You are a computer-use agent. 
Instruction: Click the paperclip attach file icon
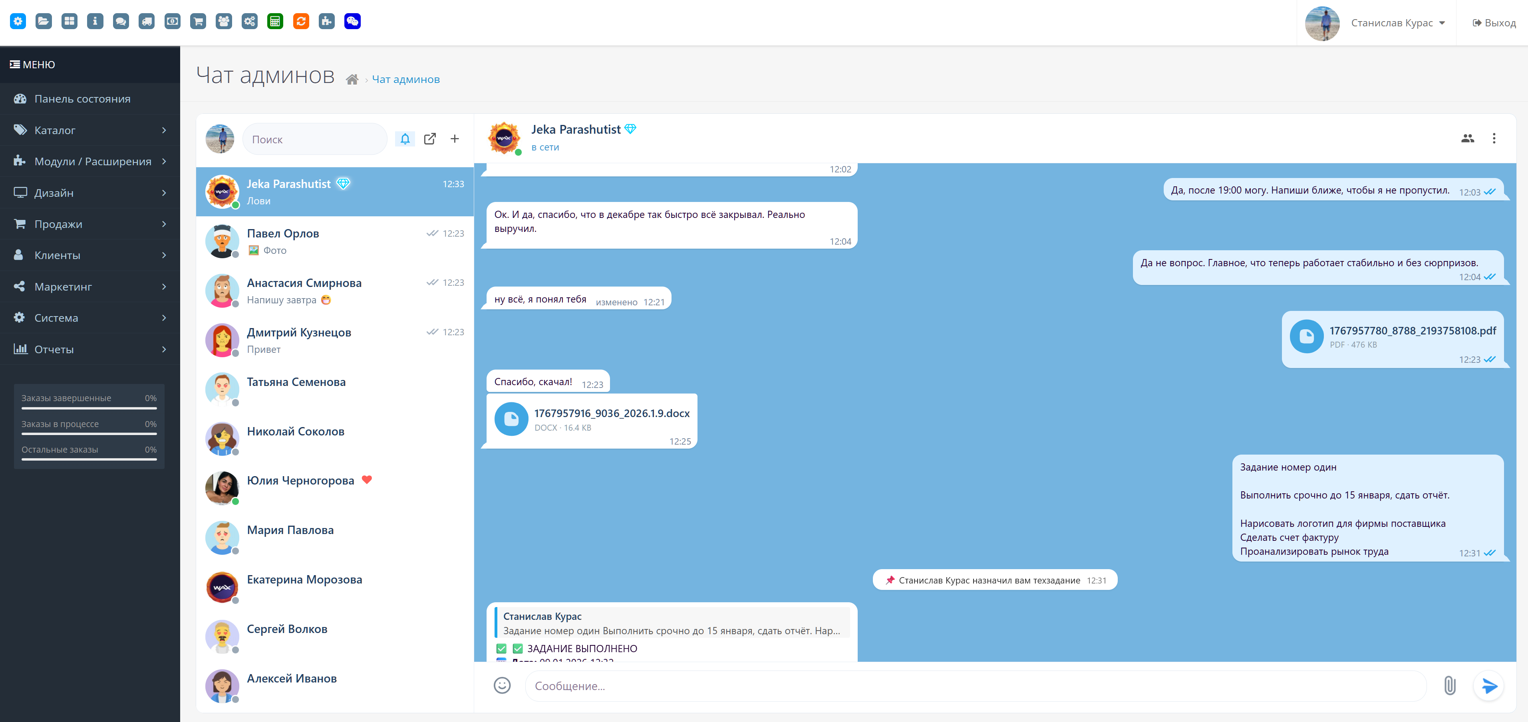coord(1449,686)
